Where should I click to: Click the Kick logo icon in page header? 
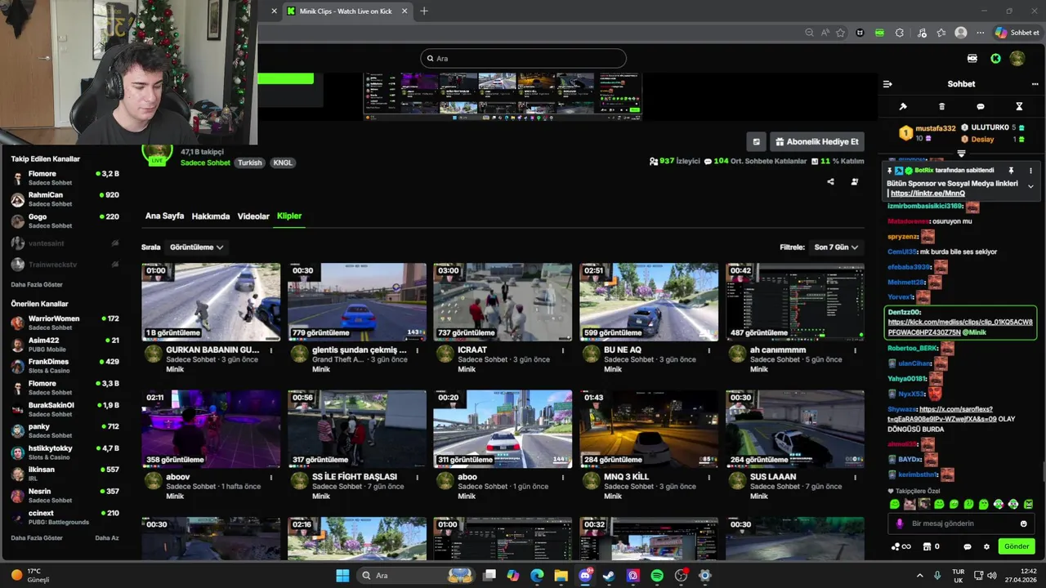(995, 58)
